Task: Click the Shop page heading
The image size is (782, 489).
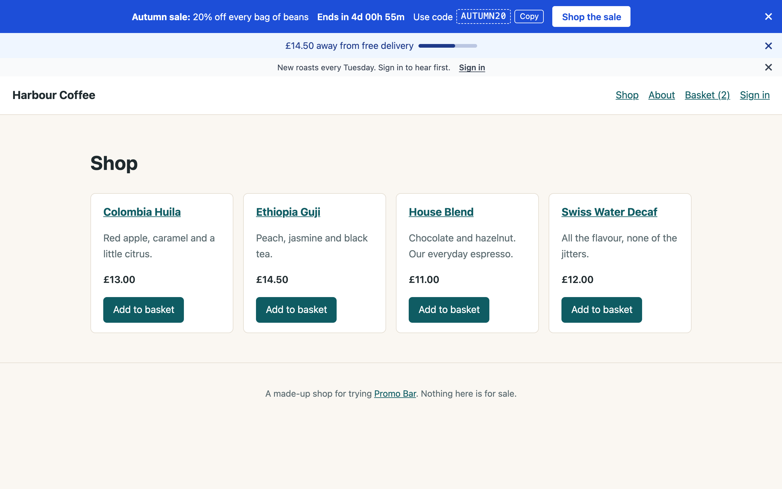Action: pyautogui.click(x=114, y=163)
